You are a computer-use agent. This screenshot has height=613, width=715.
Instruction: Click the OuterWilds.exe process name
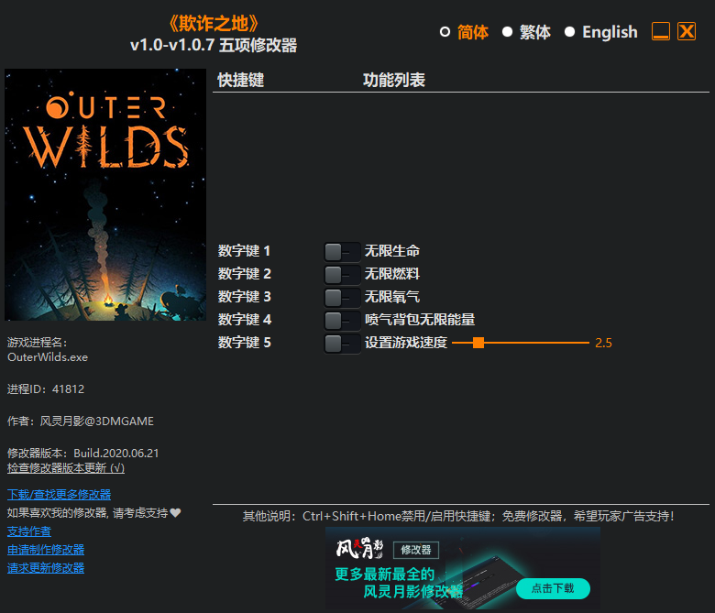click(48, 357)
